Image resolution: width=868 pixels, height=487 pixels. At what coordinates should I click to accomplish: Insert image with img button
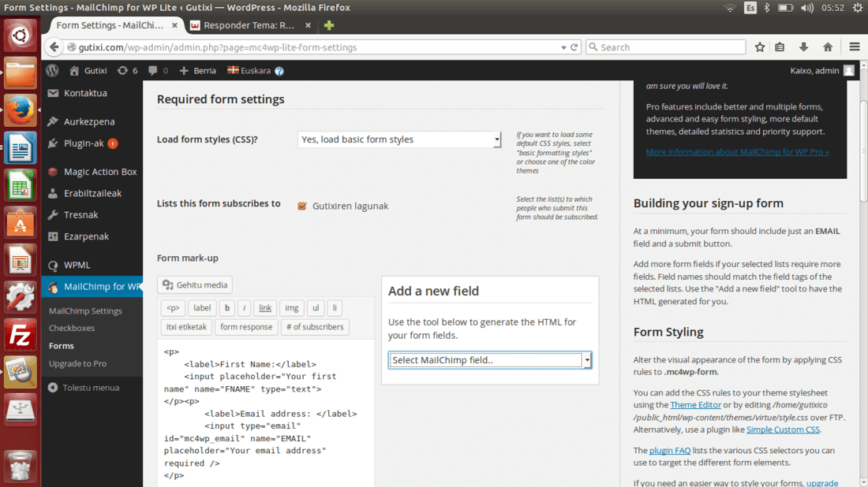click(292, 308)
